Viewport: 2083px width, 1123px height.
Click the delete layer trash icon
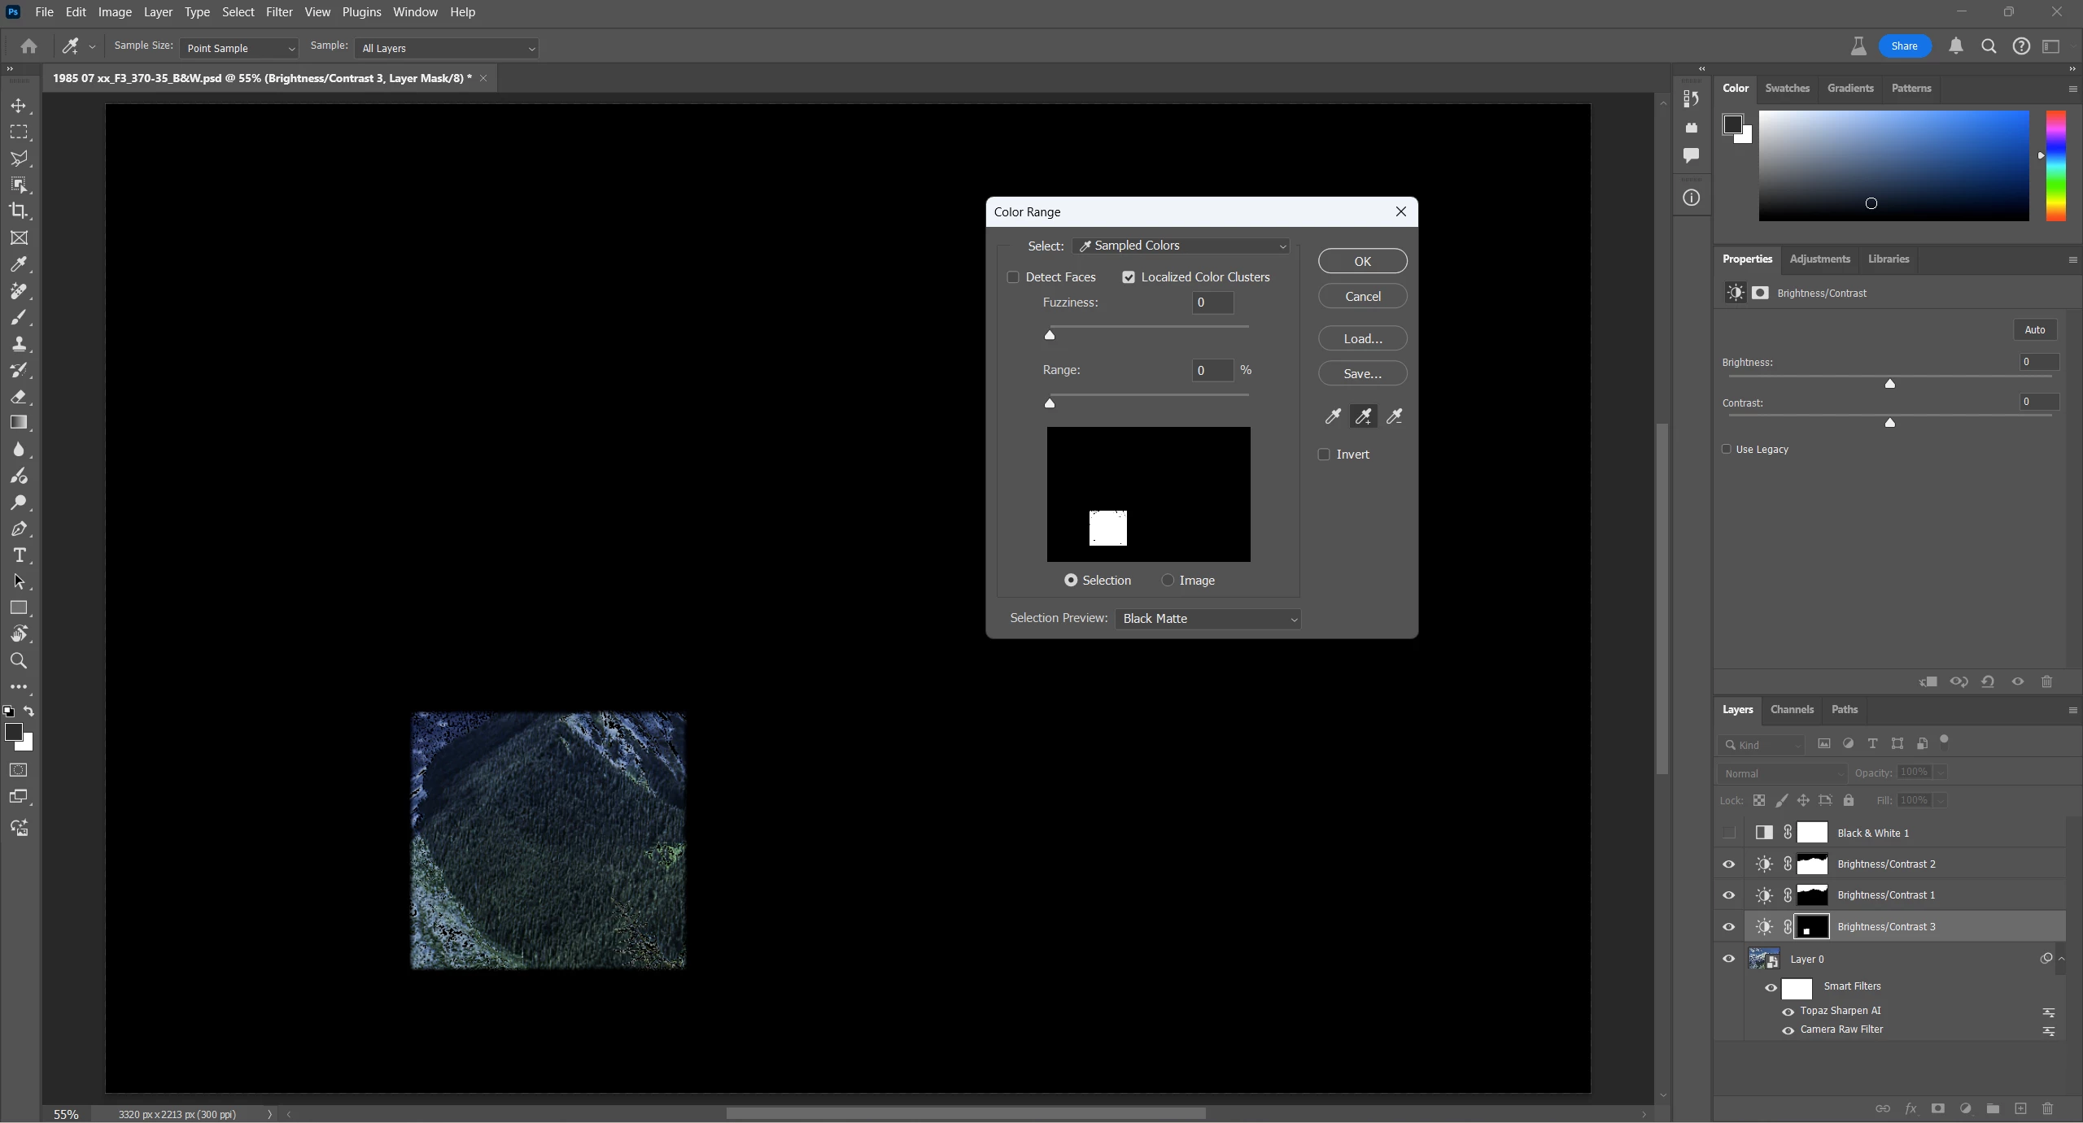tap(2047, 1108)
